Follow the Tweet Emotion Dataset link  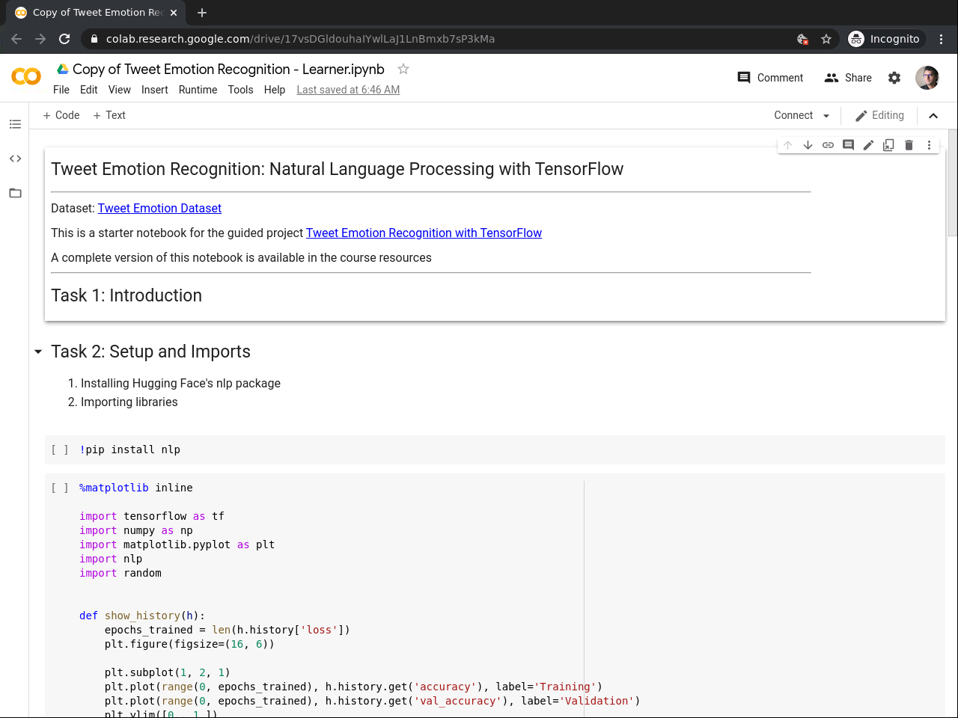[x=159, y=208]
